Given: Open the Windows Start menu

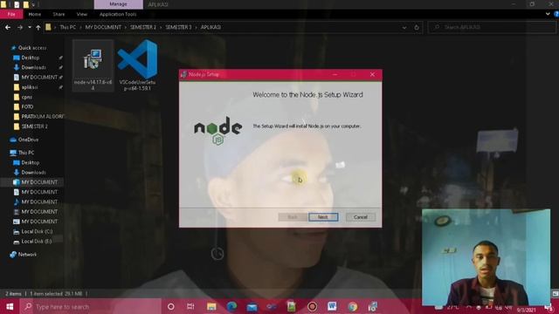Looking at the screenshot, I should click(x=10, y=306).
